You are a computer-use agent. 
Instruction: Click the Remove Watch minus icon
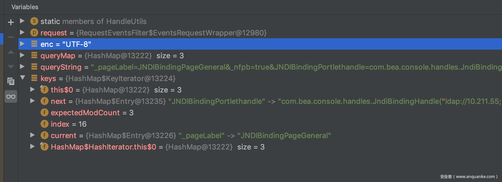coord(11,37)
